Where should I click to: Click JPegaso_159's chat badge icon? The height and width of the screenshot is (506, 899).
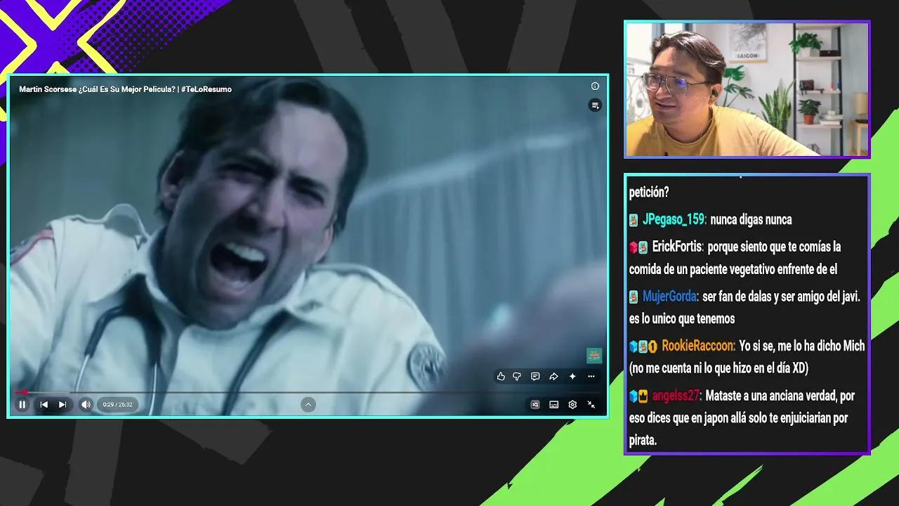click(634, 220)
